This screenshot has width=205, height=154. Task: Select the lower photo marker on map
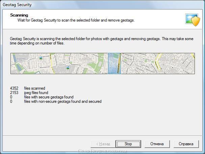(x=68, y=67)
